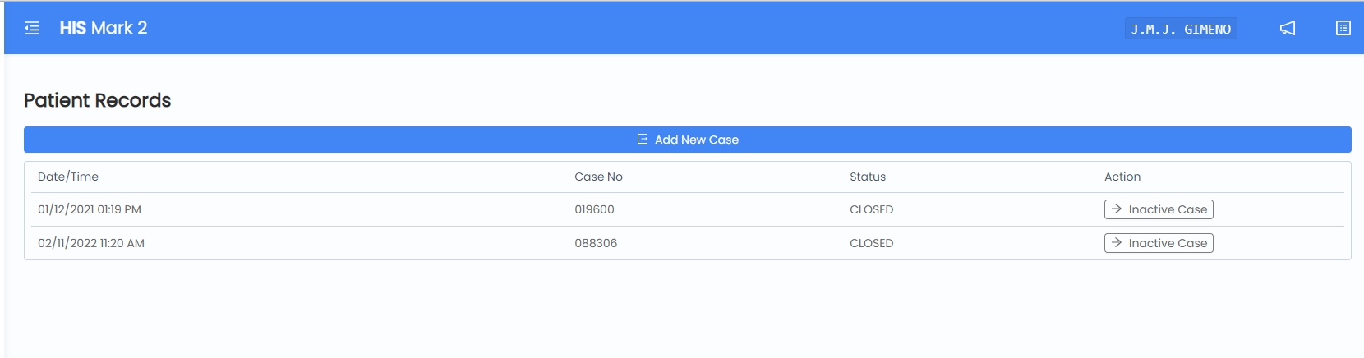1364x358 pixels.
Task: Select the 01/12/2021 01:19 PM date entry
Action: pyautogui.click(x=90, y=209)
